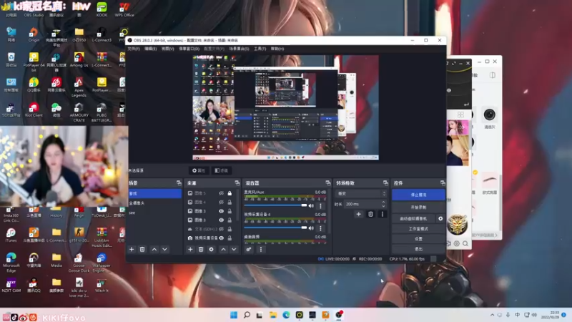The height and width of the screenshot is (322, 572).
Task: Move the source up in the Sources panel
Action: [223, 249]
